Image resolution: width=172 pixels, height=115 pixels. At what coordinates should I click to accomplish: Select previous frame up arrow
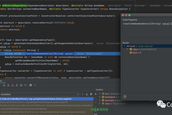(x=83, y=94)
